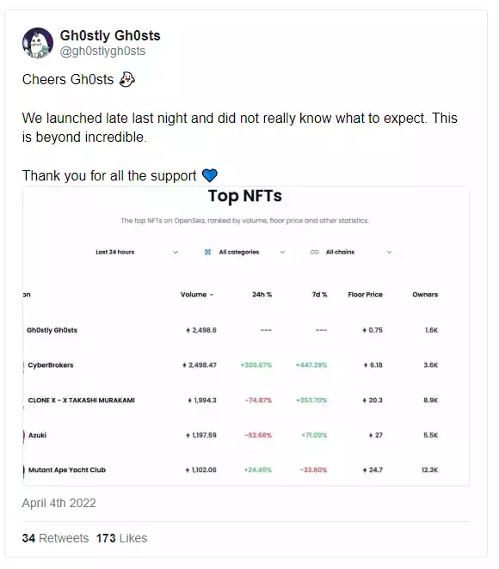
Task: Click the Ethereum icon beside 0.75 floor price
Action: point(364,330)
